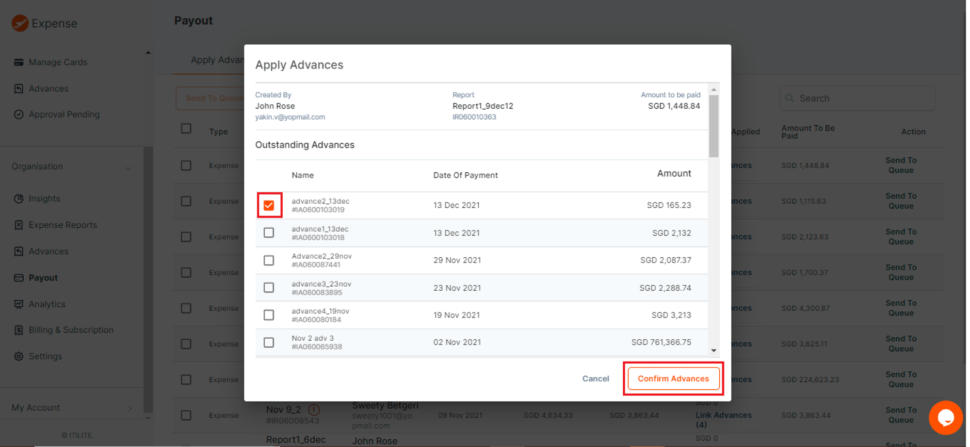
Task: Click the Confirm Advances button
Action: pyautogui.click(x=673, y=379)
